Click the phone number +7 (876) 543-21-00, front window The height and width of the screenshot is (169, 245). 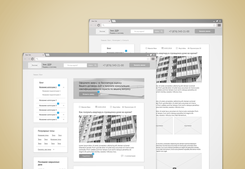pos(113,65)
